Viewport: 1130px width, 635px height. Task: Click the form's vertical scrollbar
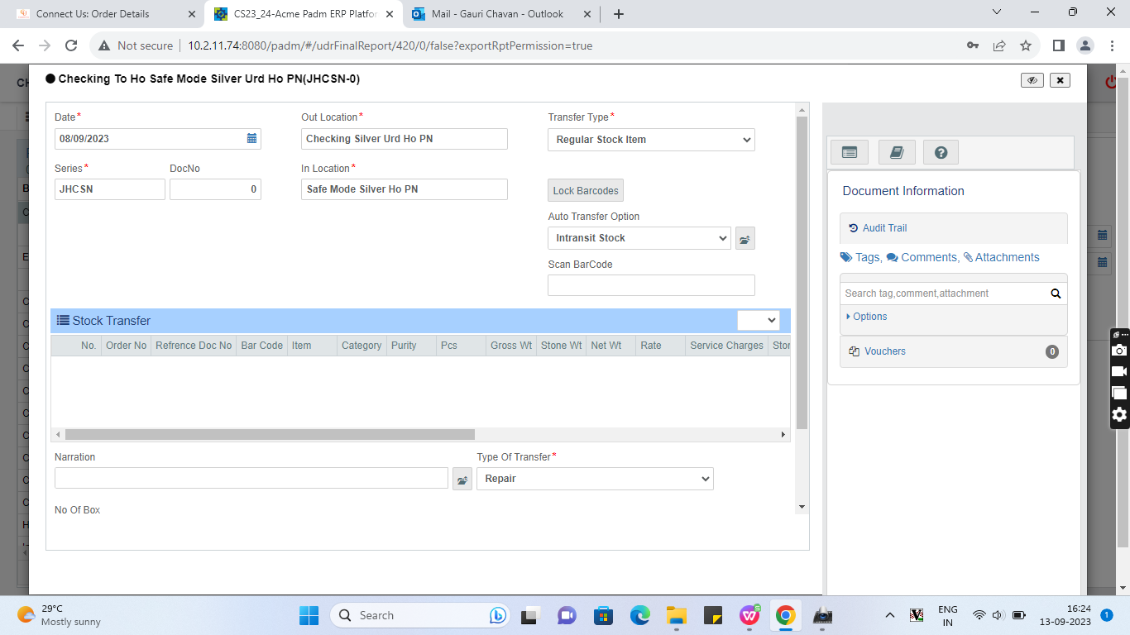(x=802, y=272)
